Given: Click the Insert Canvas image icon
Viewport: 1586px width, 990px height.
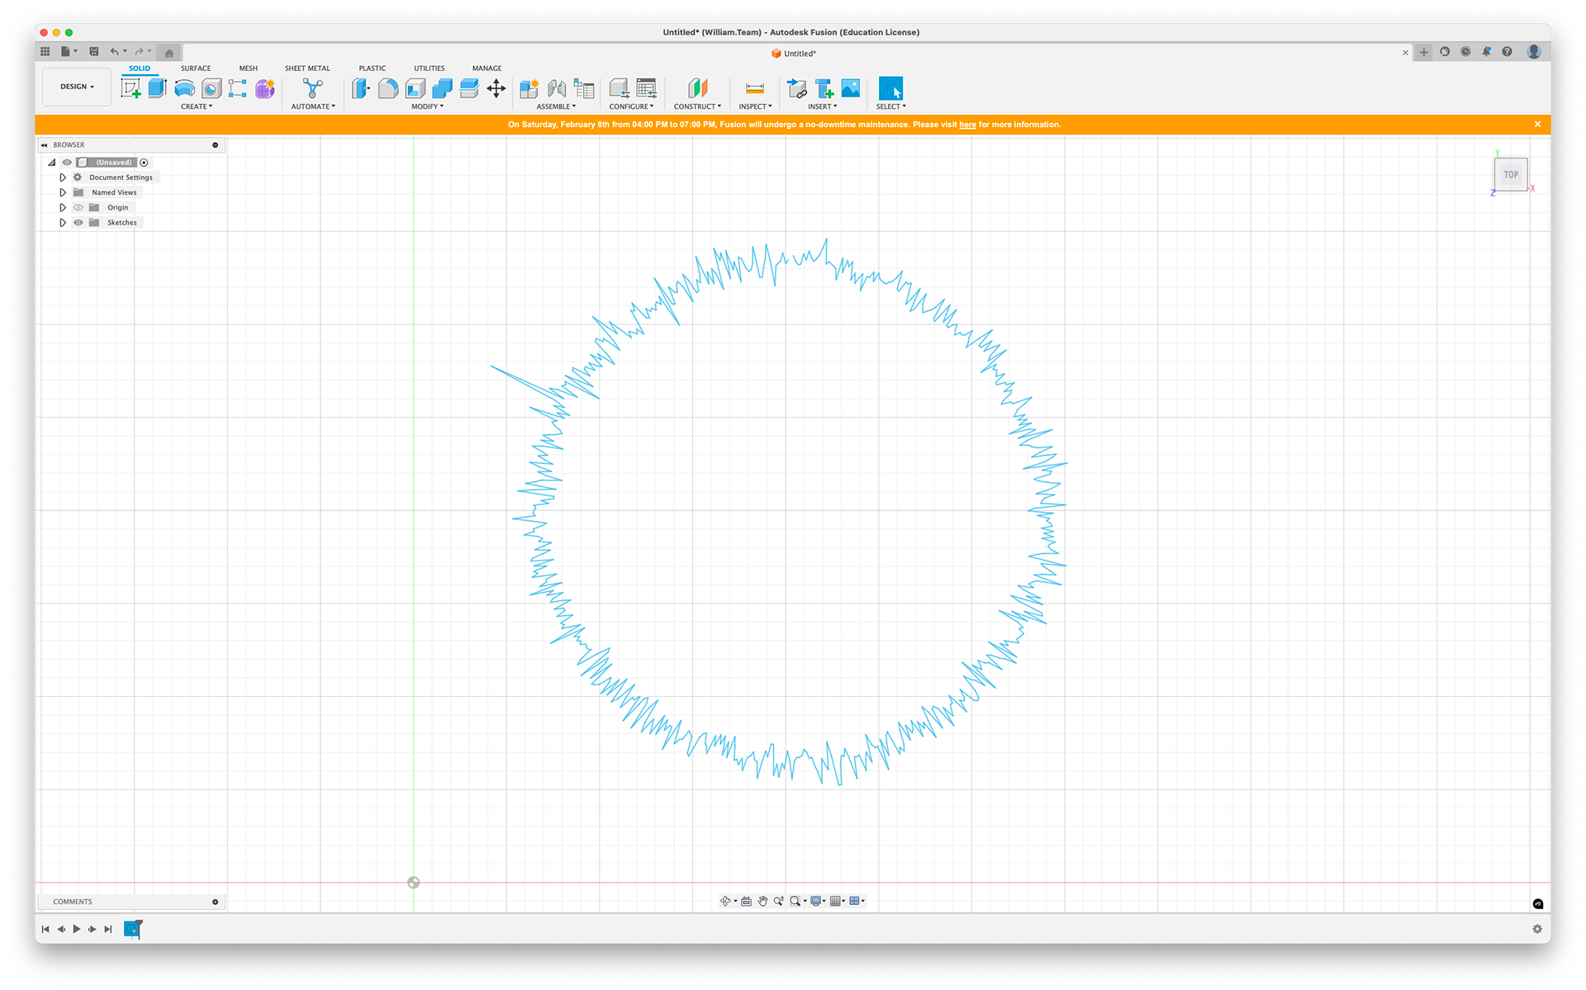Looking at the screenshot, I should (851, 88).
